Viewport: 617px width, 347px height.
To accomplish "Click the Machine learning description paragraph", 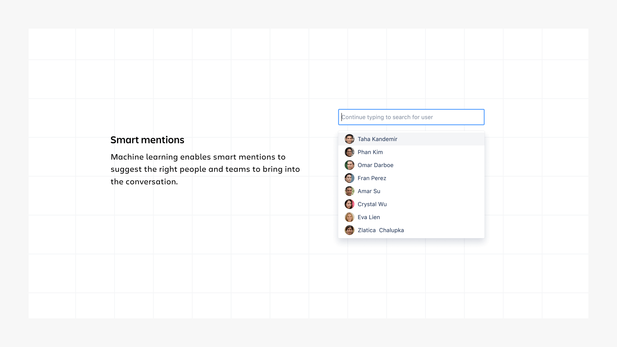I will pos(205,169).
